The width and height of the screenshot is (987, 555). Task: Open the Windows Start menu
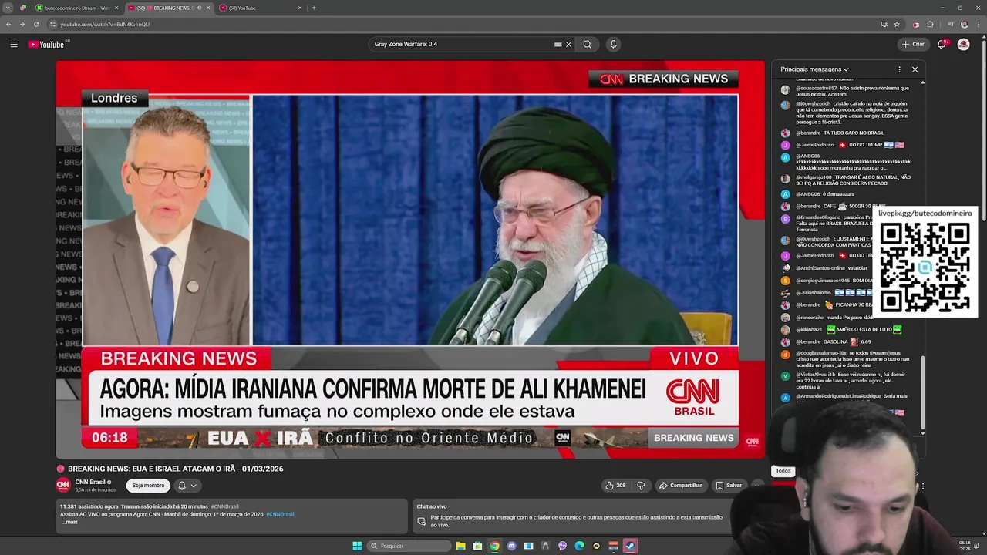357,546
